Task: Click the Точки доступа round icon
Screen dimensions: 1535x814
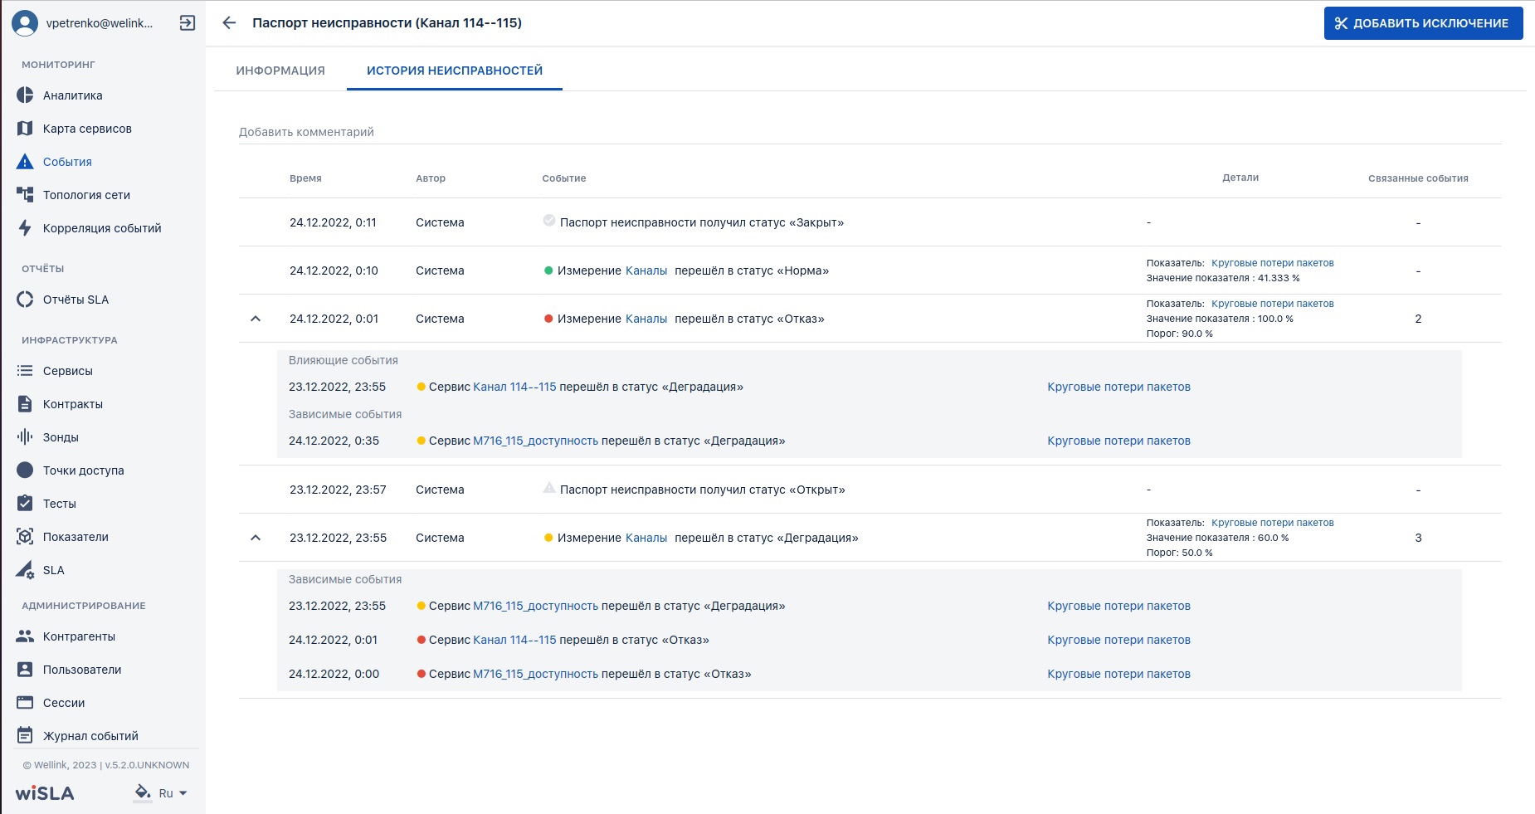Action: coord(25,470)
